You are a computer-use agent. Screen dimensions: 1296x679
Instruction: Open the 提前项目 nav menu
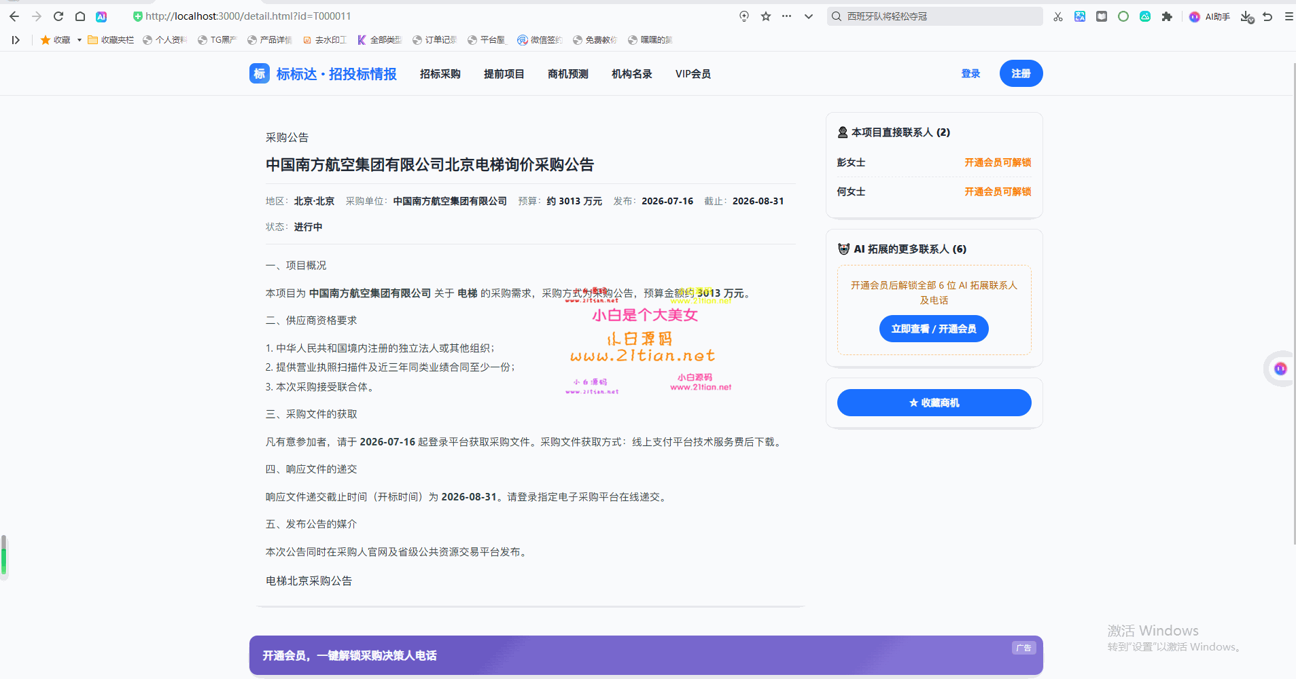(504, 74)
